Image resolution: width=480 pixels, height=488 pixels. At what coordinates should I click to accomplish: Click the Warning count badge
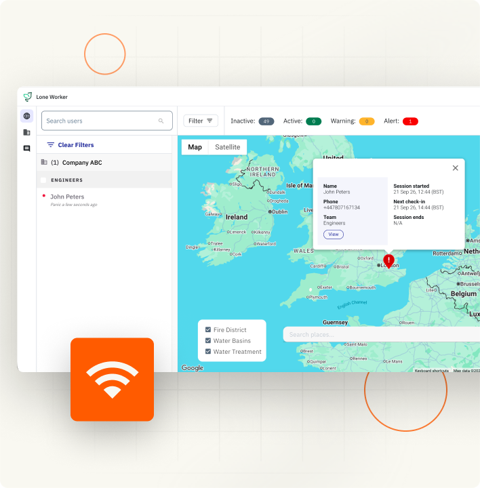tap(367, 121)
